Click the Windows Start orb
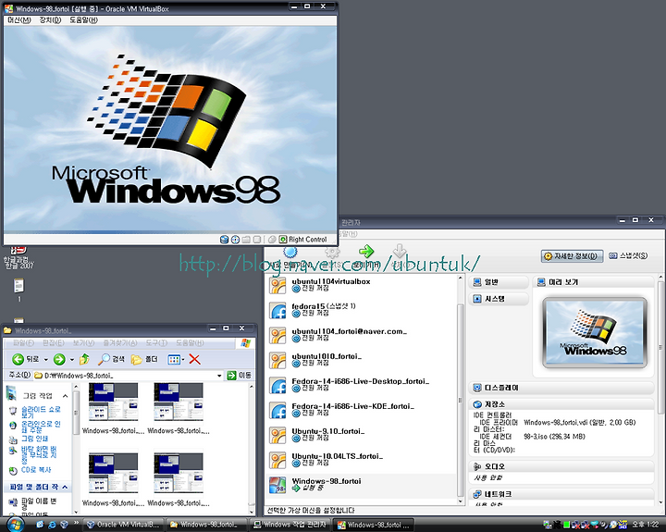 [x=15, y=525]
